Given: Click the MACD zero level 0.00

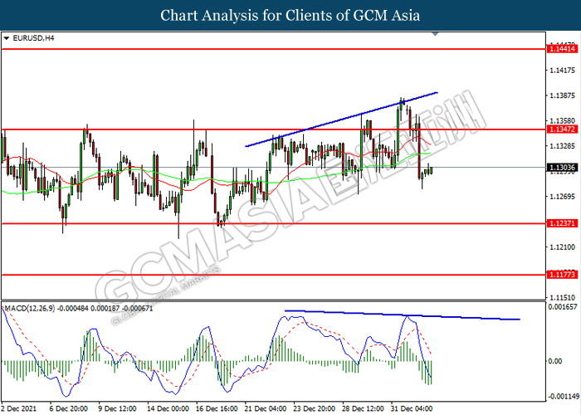Looking at the screenshot, I should click(x=554, y=361).
